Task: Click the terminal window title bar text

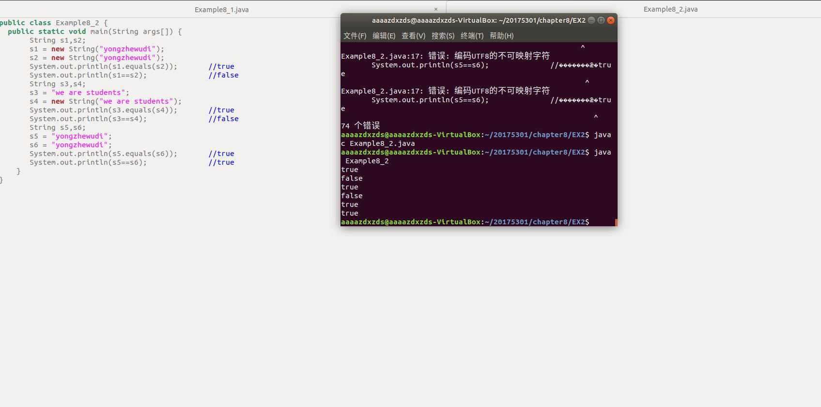Action: point(479,20)
